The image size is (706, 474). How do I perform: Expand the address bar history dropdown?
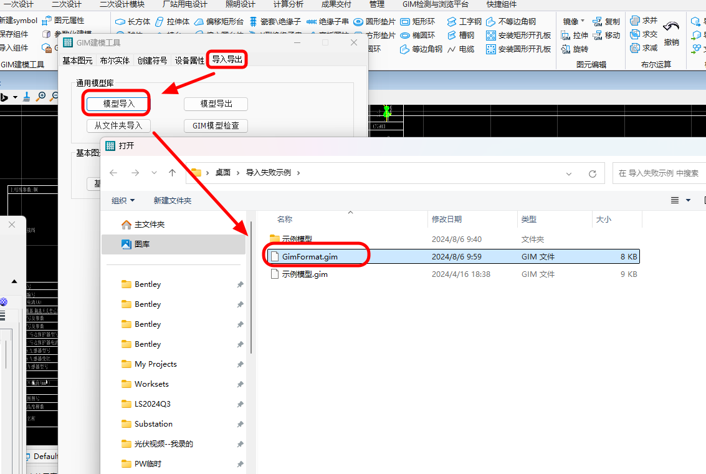click(x=569, y=173)
